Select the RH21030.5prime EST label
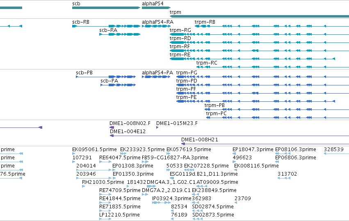Viewport: 349px width, 221px height. [103, 183]
